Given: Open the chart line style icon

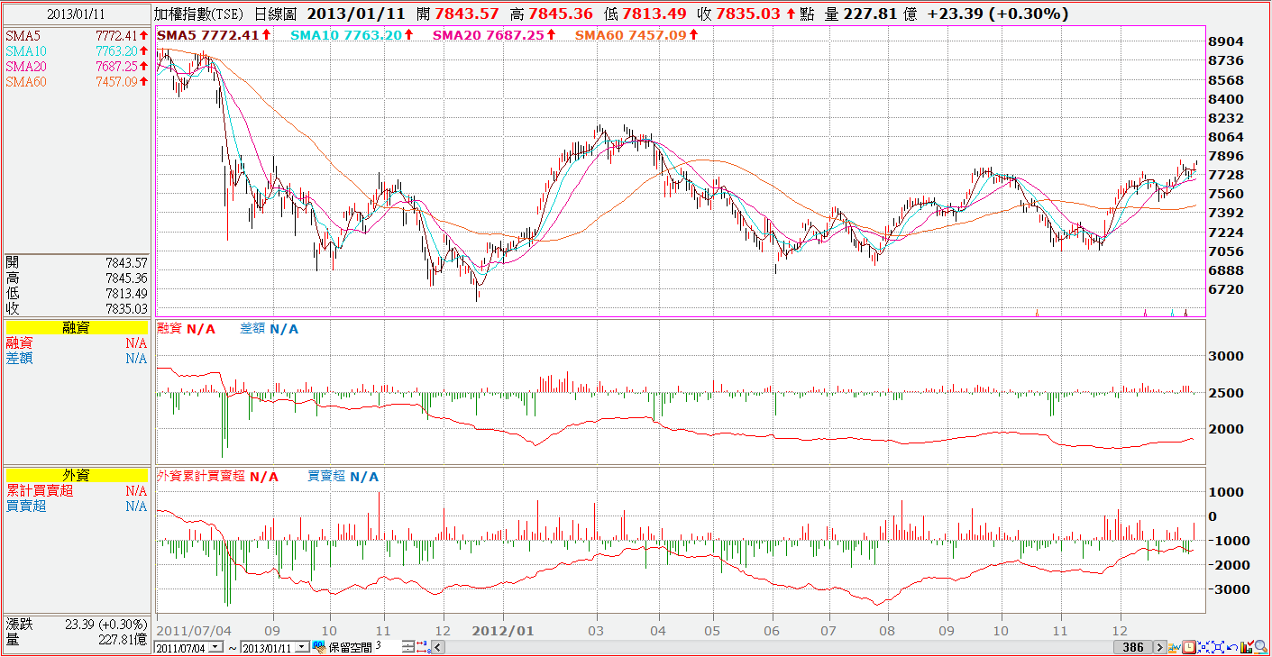Looking at the screenshot, I should [x=1174, y=647].
